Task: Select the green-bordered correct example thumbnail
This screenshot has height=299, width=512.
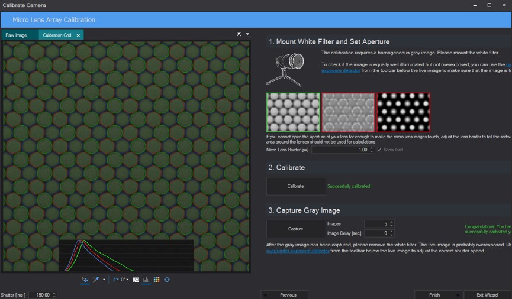Action: pyautogui.click(x=293, y=112)
